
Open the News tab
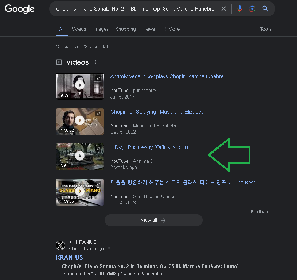[x=149, y=29]
